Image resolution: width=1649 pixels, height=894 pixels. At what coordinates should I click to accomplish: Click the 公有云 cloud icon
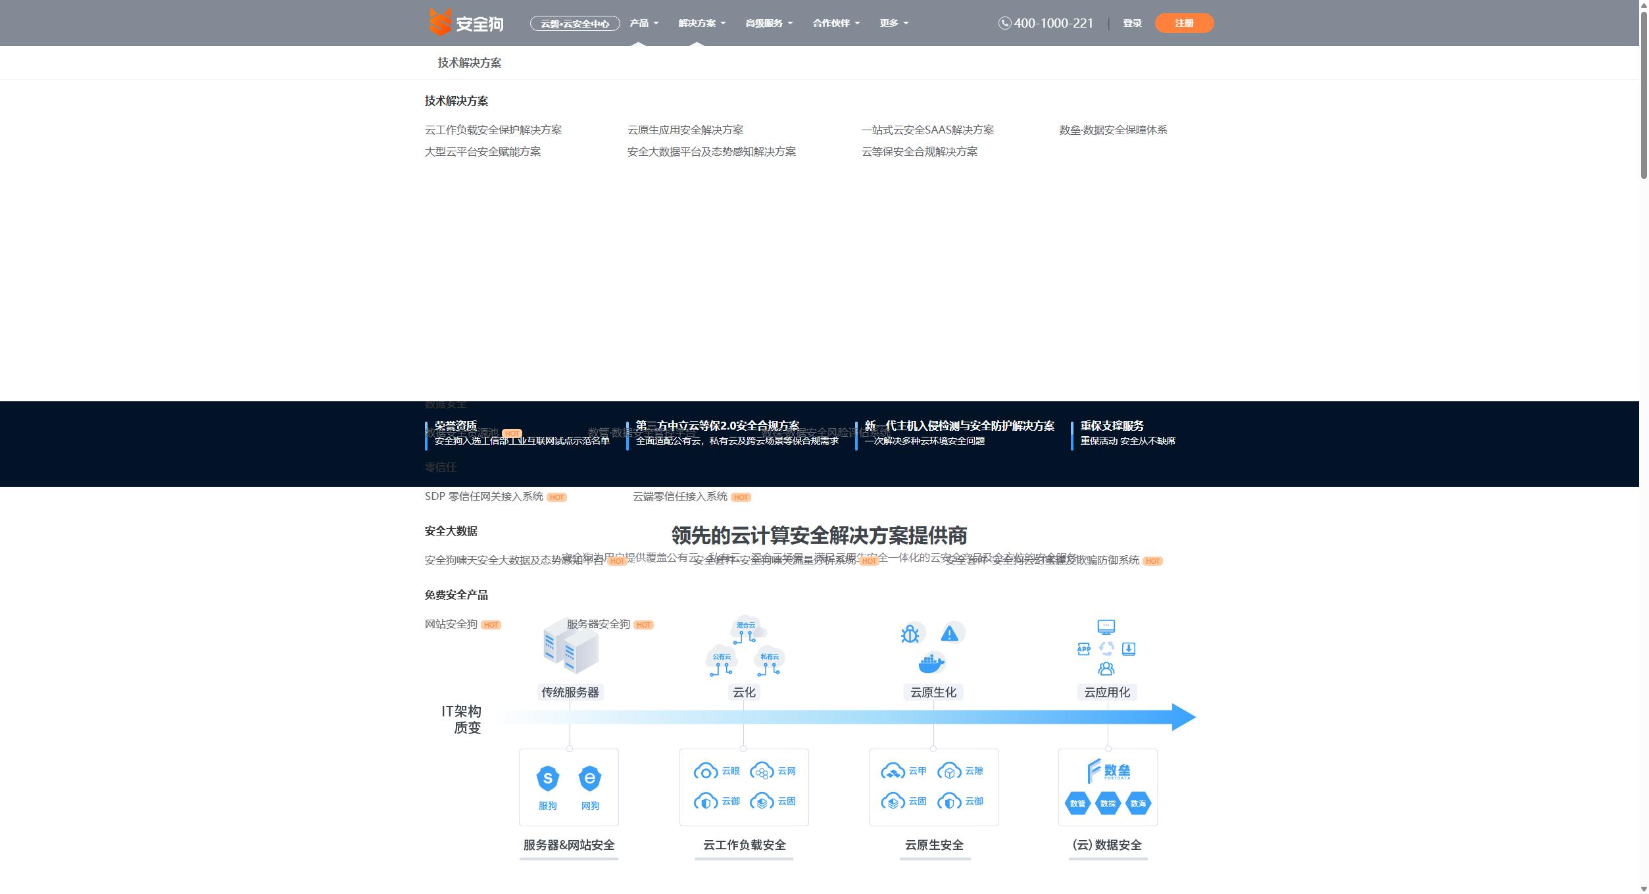point(722,661)
